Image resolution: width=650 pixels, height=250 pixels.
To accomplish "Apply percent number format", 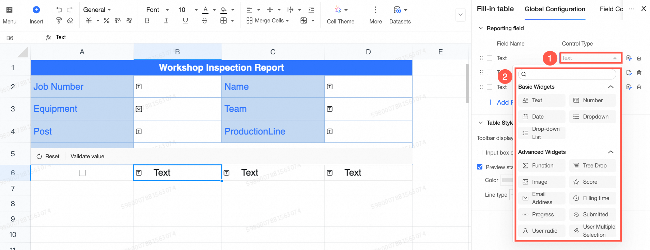I will (x=107, y=21).
